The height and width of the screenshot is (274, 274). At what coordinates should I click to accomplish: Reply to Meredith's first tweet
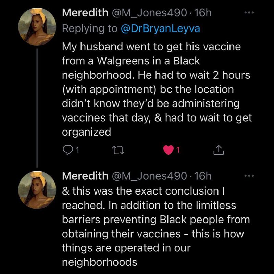tap(67, 150)
